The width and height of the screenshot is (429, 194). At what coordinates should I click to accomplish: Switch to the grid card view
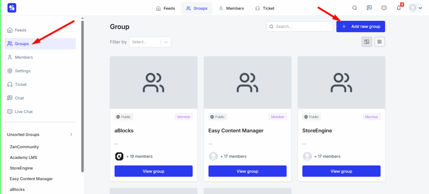[x=367, y=42]
